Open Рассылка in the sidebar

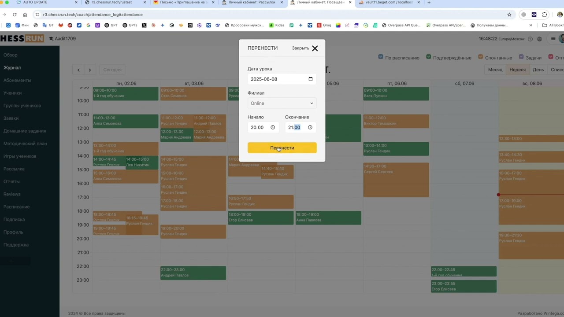point(14,169)
